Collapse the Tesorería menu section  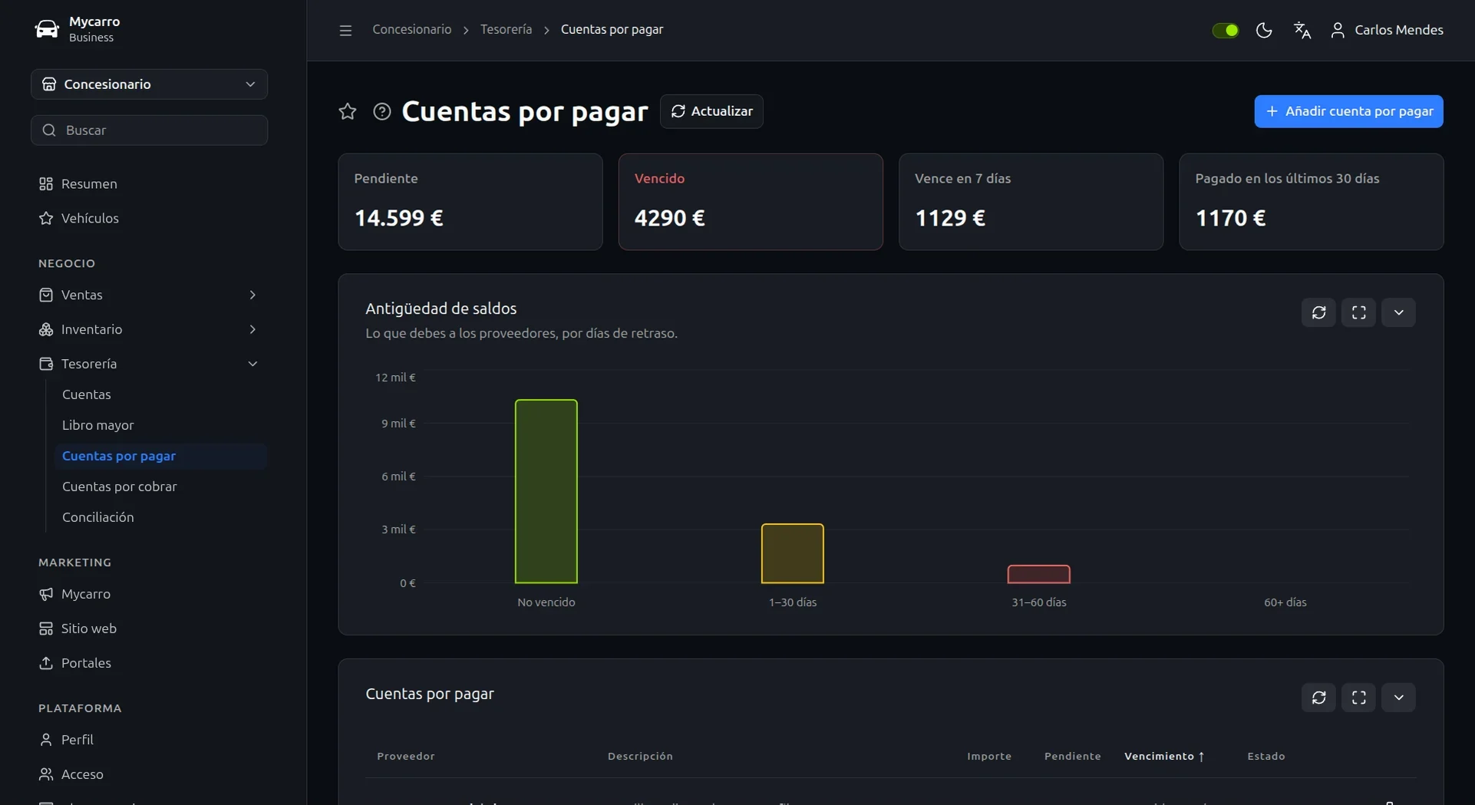point(149,365)
